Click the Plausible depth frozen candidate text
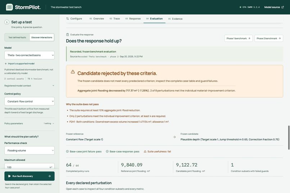This screenshot has height=193, width=290. coord(230,139)
